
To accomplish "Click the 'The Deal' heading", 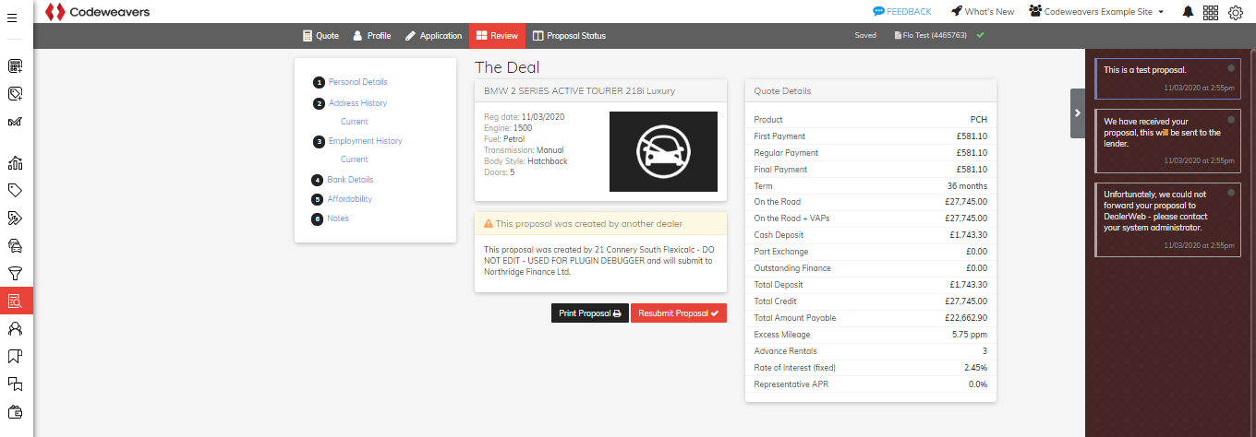I will (x=507, y=67).
